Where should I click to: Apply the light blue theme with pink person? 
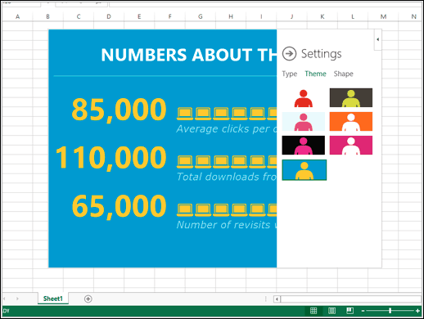click(303, 121)
